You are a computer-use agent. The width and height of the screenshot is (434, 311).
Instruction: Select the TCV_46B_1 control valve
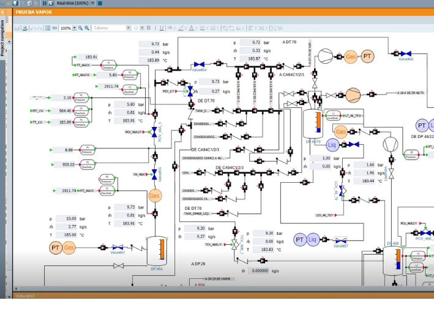click(x=235, y=244)
